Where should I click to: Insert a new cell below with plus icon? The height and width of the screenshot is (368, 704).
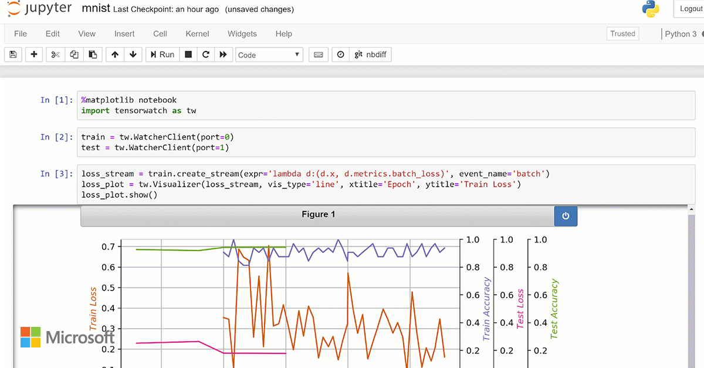click(x=34, y=55)
